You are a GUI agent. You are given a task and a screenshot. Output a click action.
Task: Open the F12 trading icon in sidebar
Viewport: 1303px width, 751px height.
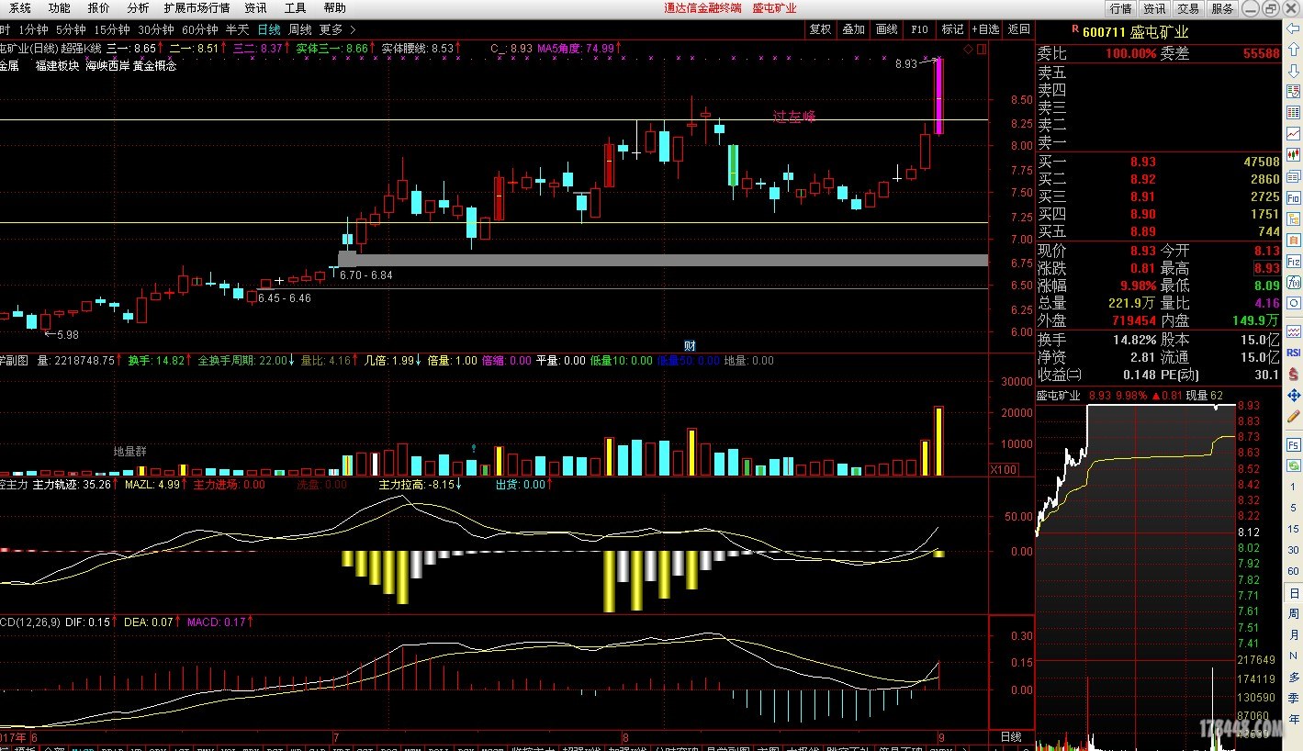click(x=1294, y=261)
